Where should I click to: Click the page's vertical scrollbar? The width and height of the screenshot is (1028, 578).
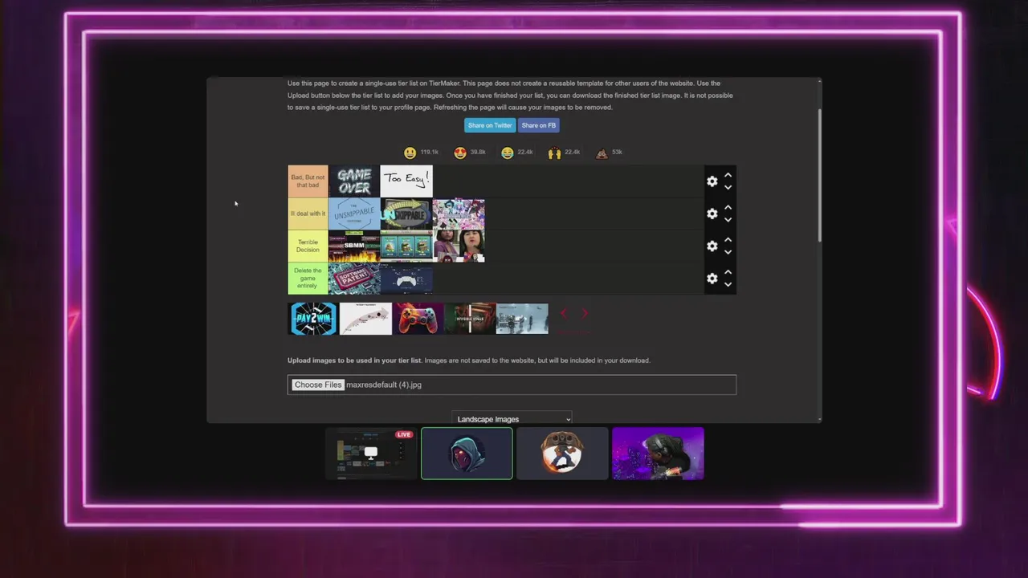(x=819, y=177)
